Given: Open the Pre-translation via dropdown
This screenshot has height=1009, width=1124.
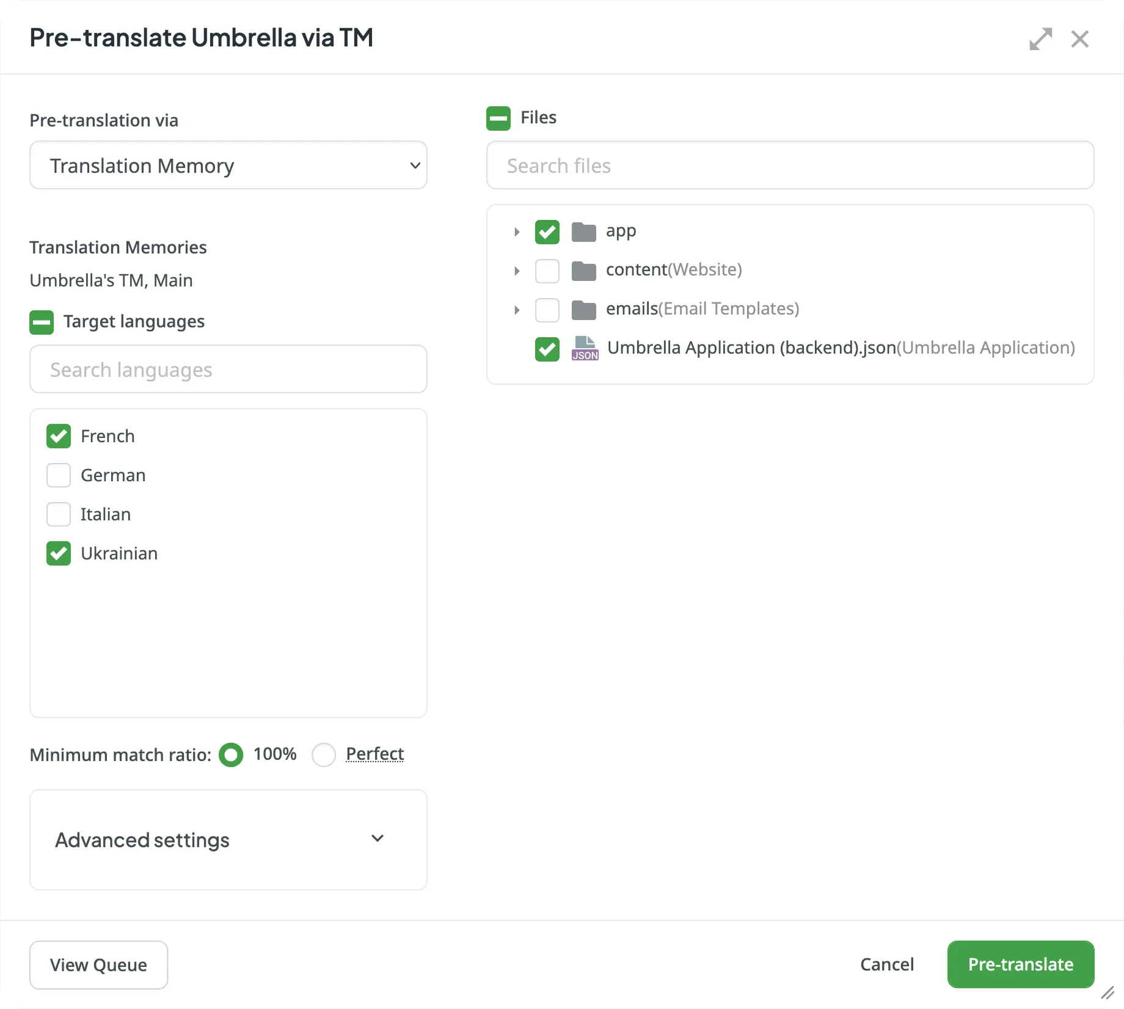Looking at the screenshot, I should click(x=228, y=166).
